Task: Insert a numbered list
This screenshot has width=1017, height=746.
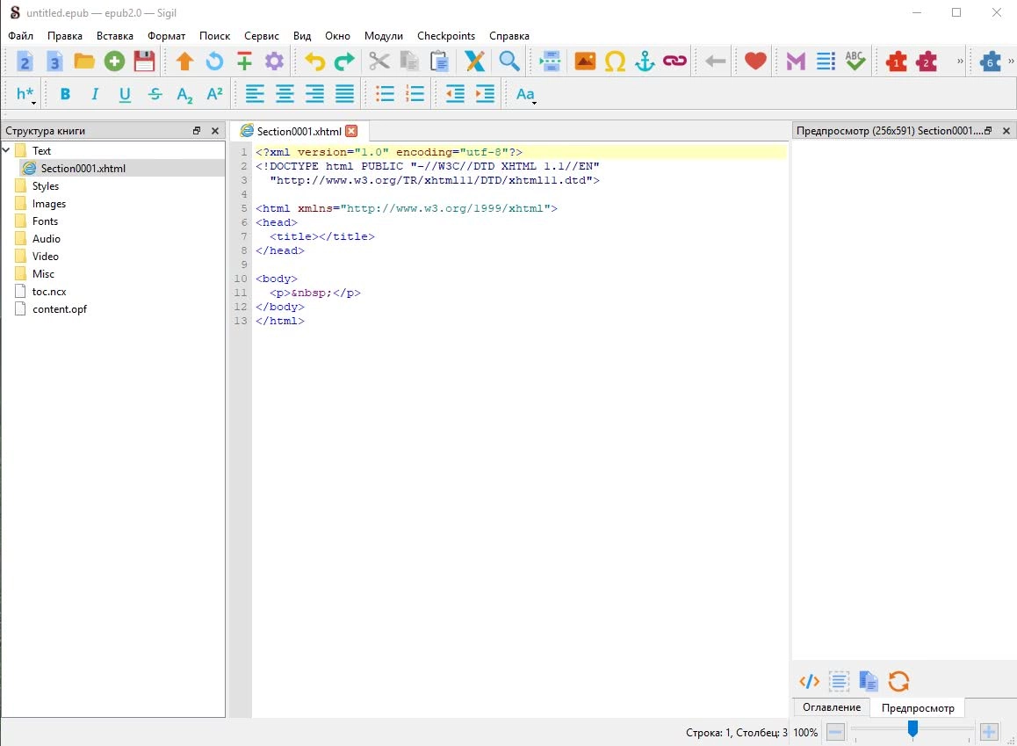Action: tap(415, 94)
